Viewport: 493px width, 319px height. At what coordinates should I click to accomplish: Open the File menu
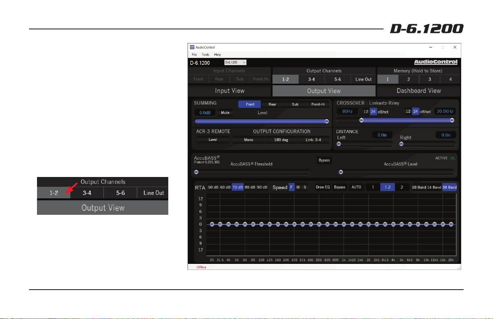194,54
